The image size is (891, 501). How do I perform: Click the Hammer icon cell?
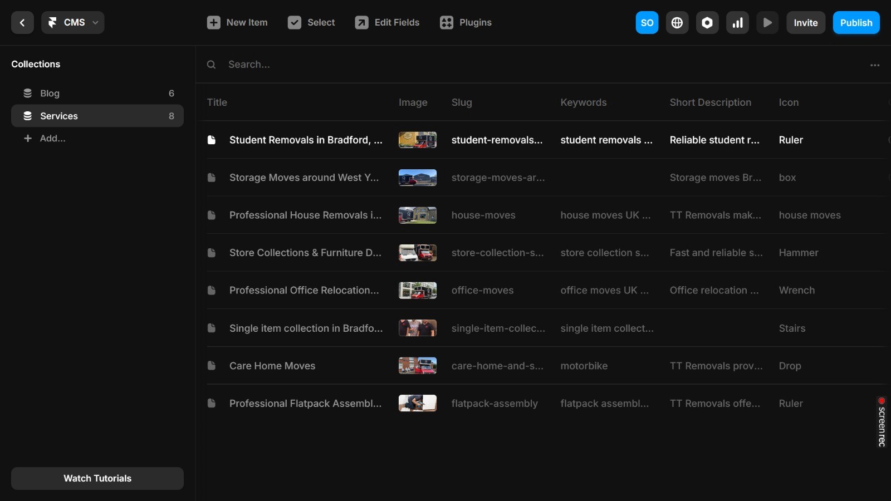click(799, 253)
